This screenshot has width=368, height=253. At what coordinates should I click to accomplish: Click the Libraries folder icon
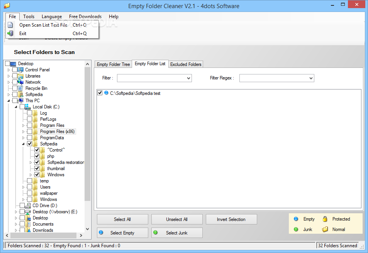click(x=20, y=76)
